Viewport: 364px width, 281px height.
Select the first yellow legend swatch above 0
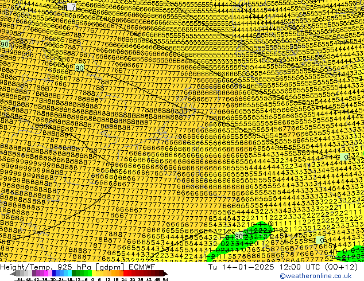[x=94, y=274]
